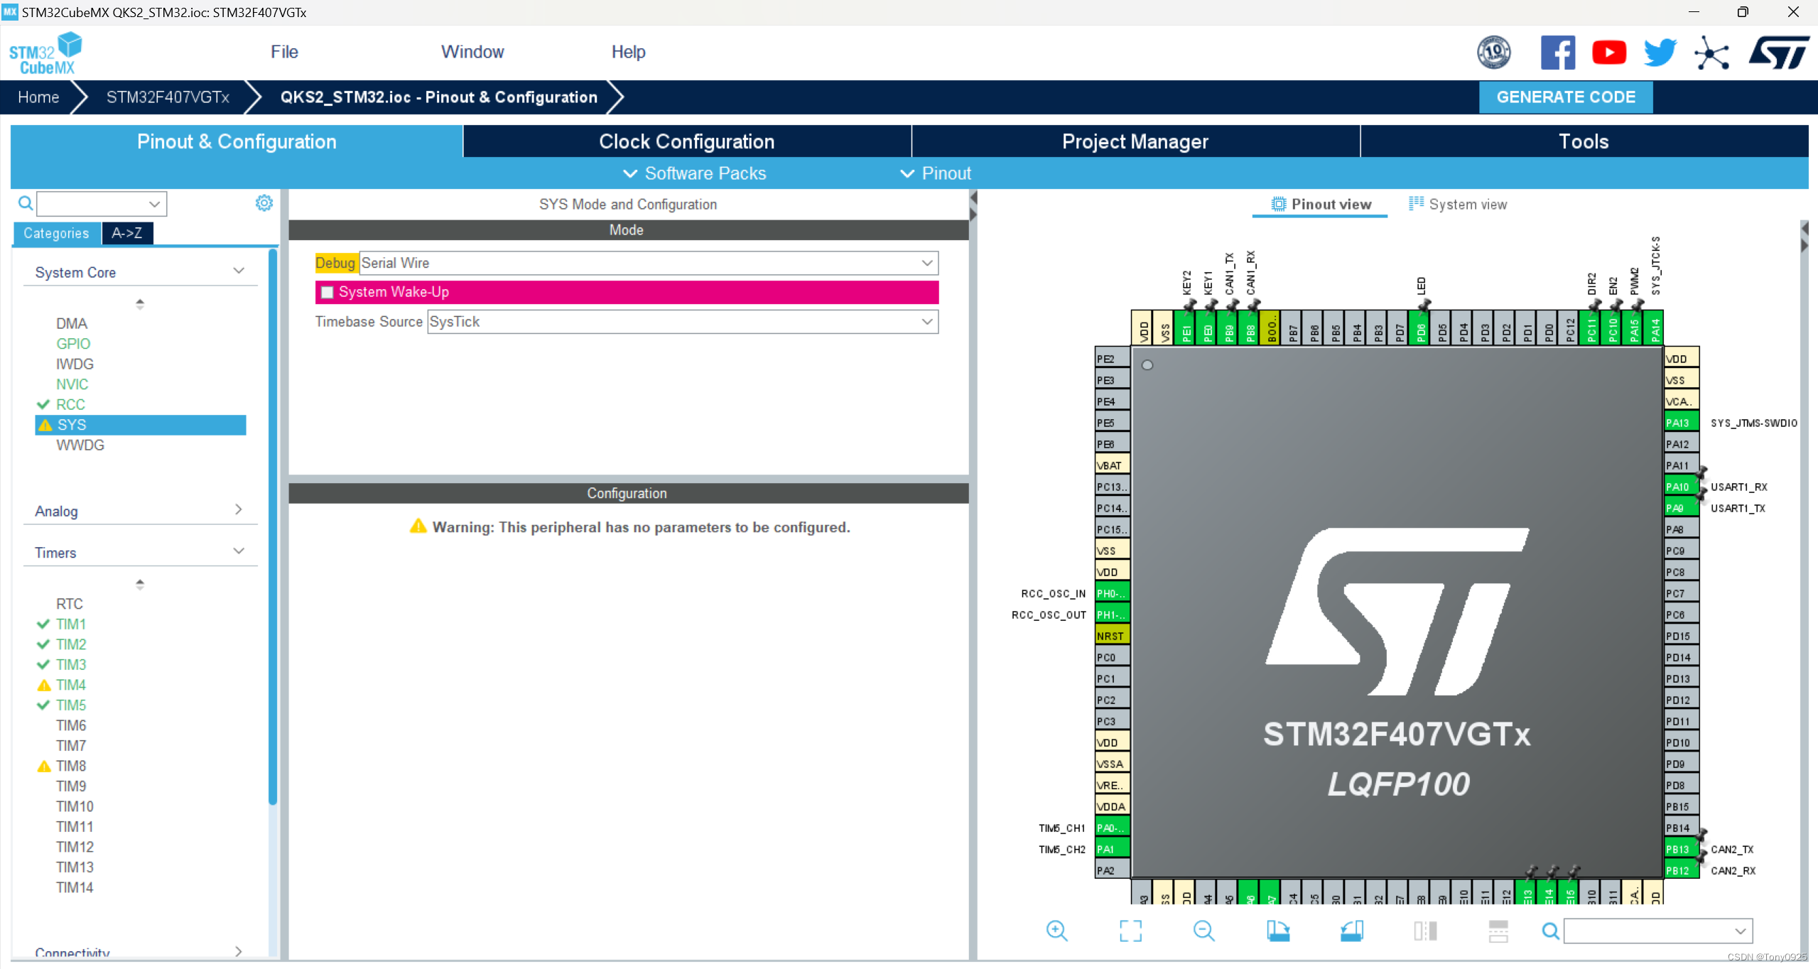
Task: Select the WWDG peripheral
Action: [80, 445]
